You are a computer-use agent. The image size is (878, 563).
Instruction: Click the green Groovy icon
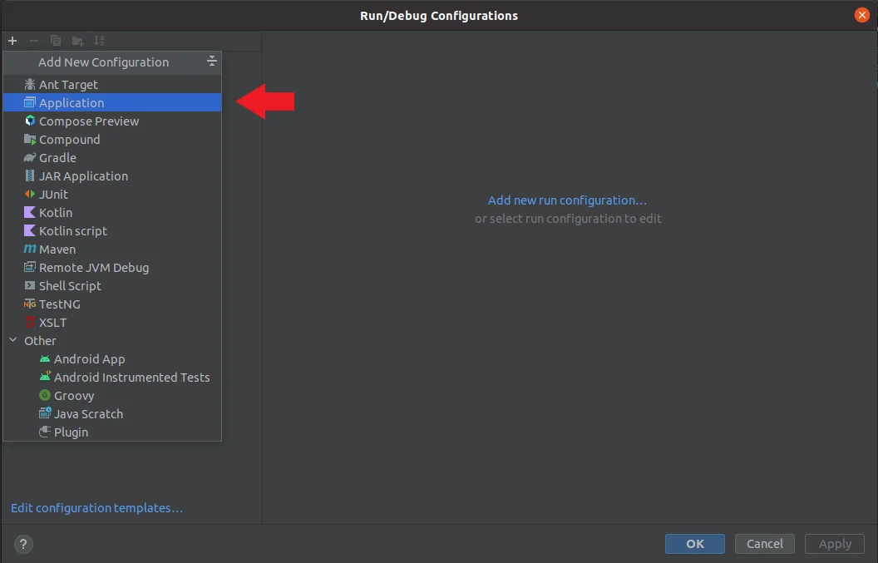45,395
